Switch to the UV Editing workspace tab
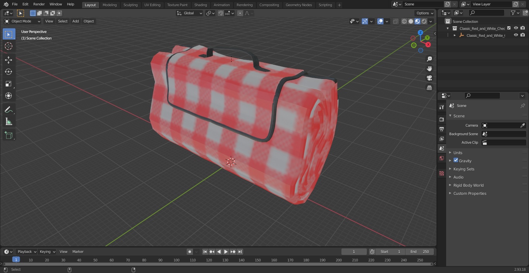 coord(152,5)
